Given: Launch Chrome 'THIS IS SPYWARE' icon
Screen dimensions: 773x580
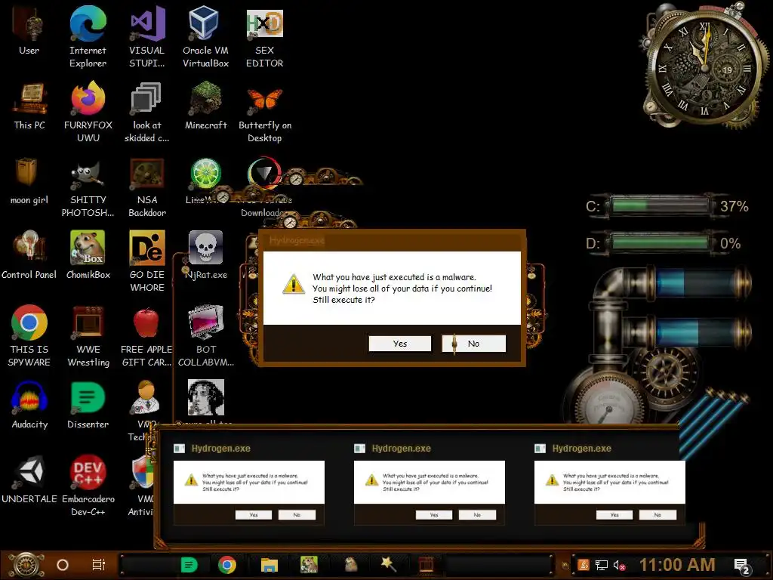Looking at the screenshot, I should tap(29, 336).
